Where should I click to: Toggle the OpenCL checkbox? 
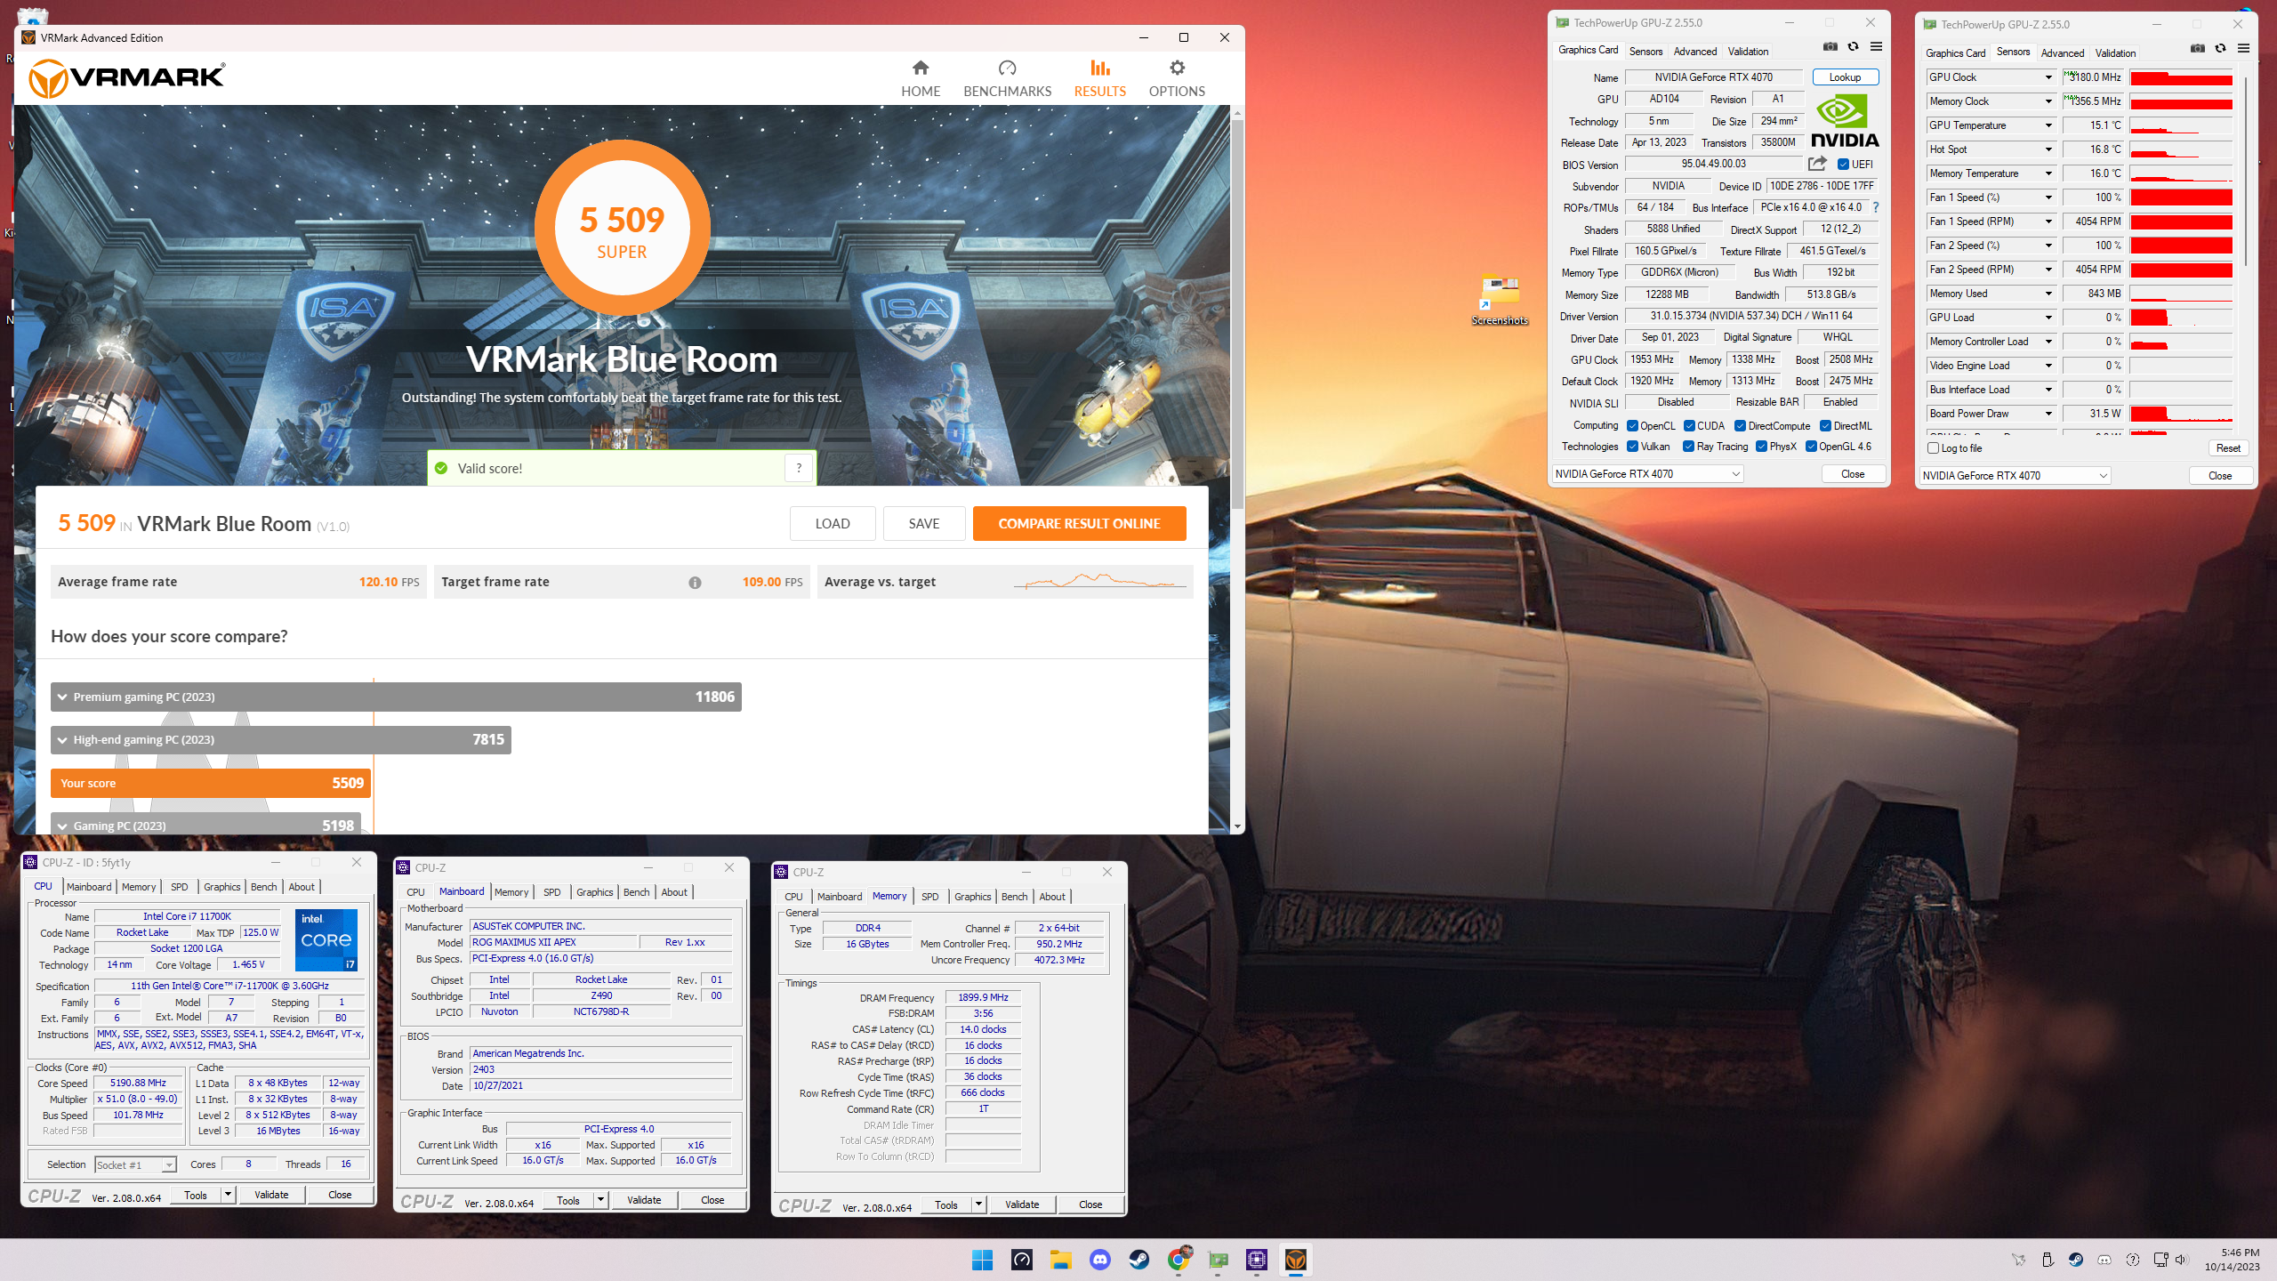click(1632, 426)
